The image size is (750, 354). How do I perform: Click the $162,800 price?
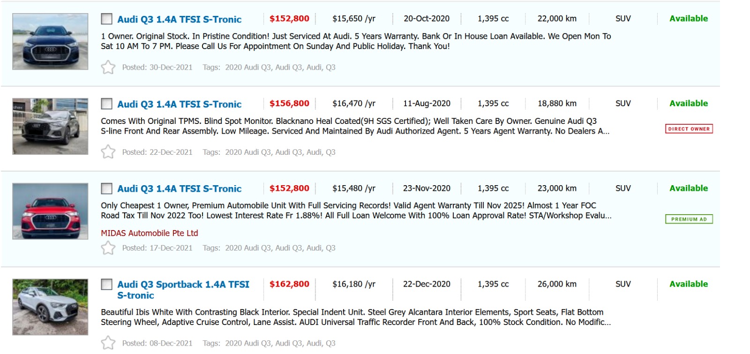coord(289,284)
